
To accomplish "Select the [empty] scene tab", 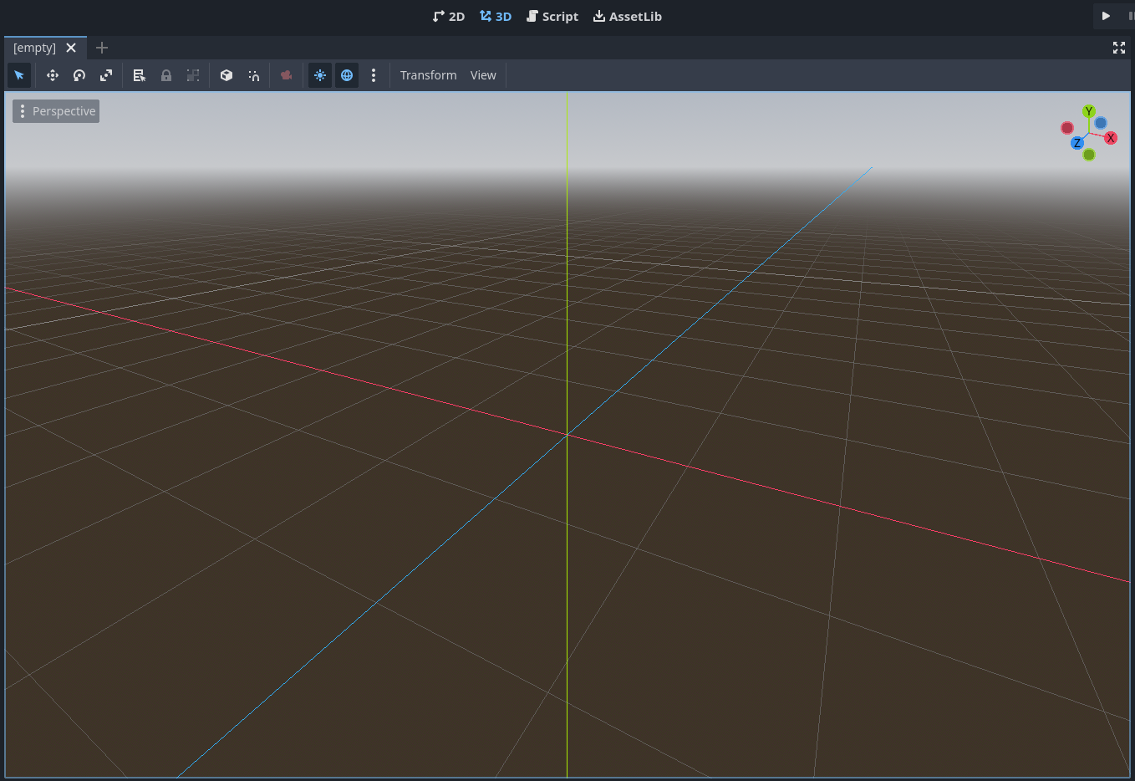I will point(35,48).
